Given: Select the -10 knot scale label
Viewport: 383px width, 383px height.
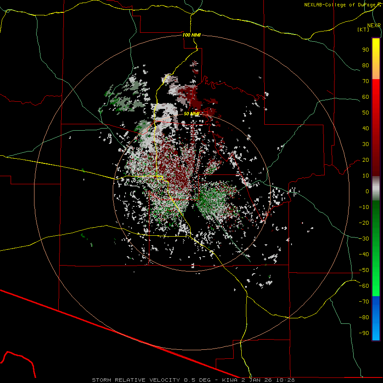Looking at the screenshot, I should coord(364,207).
